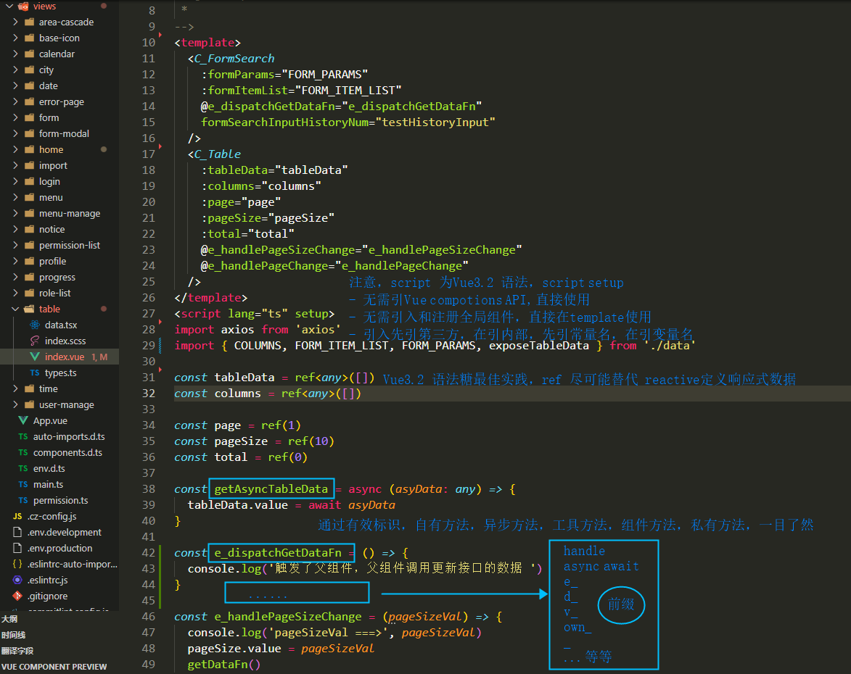This screenshot has width=851, height=674.
Task: Open .env.production file
Action: (x=60, y=548)
